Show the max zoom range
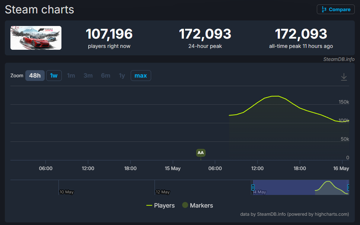Viewport: 360px width, 225px height. point(141,75)
